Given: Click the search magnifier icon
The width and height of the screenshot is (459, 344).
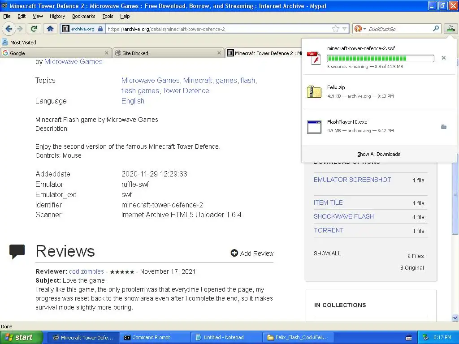Looking at the screenshot, I should [436, 29].
